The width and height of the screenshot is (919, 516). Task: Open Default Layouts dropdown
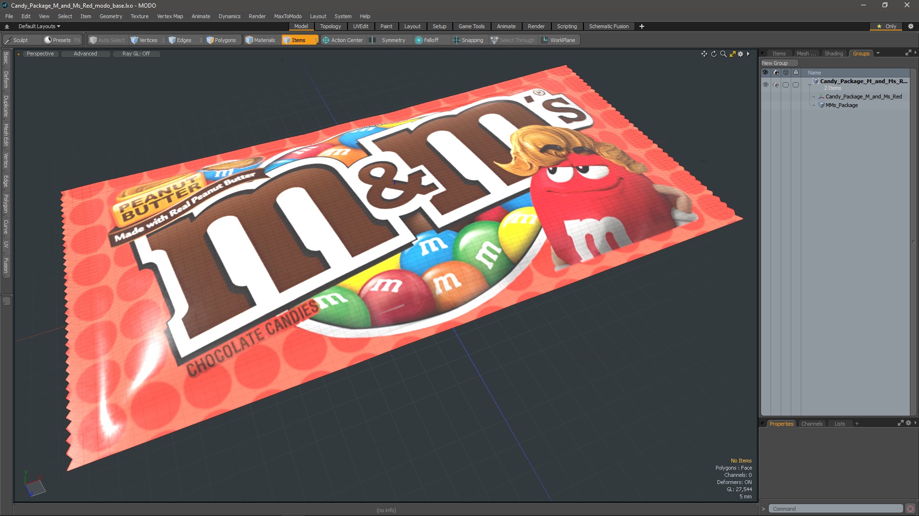tap(39, 26)
